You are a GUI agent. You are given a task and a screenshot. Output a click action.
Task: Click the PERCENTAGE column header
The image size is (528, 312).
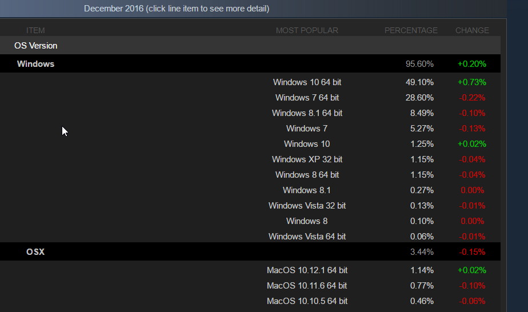coord(411,30)
